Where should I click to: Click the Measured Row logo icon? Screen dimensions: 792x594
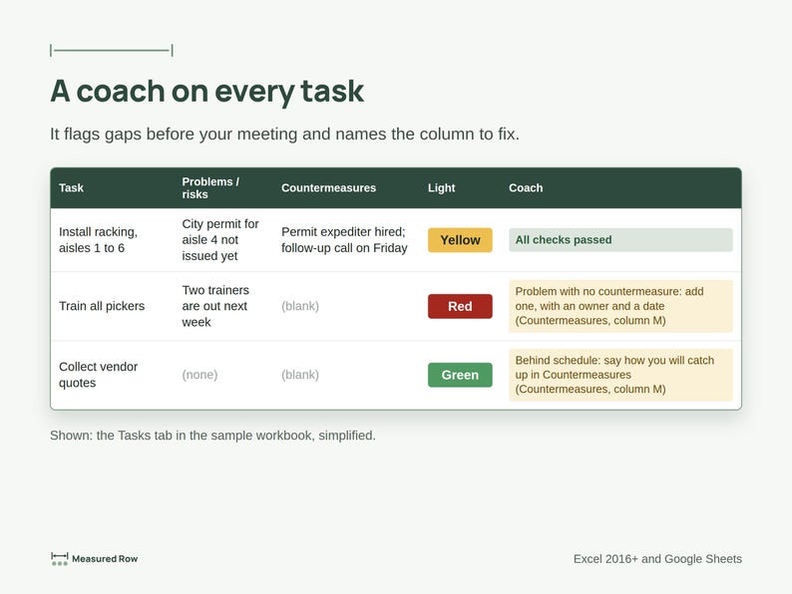(x=60, y=559)
